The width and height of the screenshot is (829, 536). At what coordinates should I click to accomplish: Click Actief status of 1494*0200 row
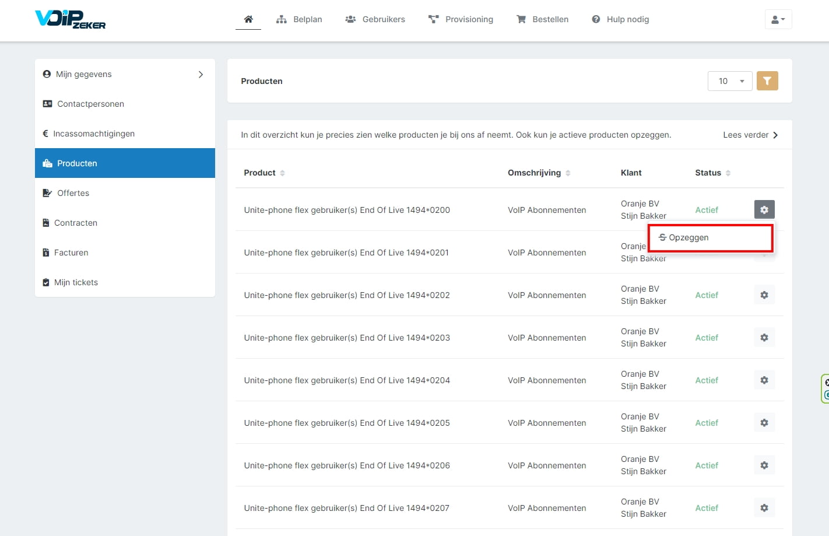click(x=707, y=210)
